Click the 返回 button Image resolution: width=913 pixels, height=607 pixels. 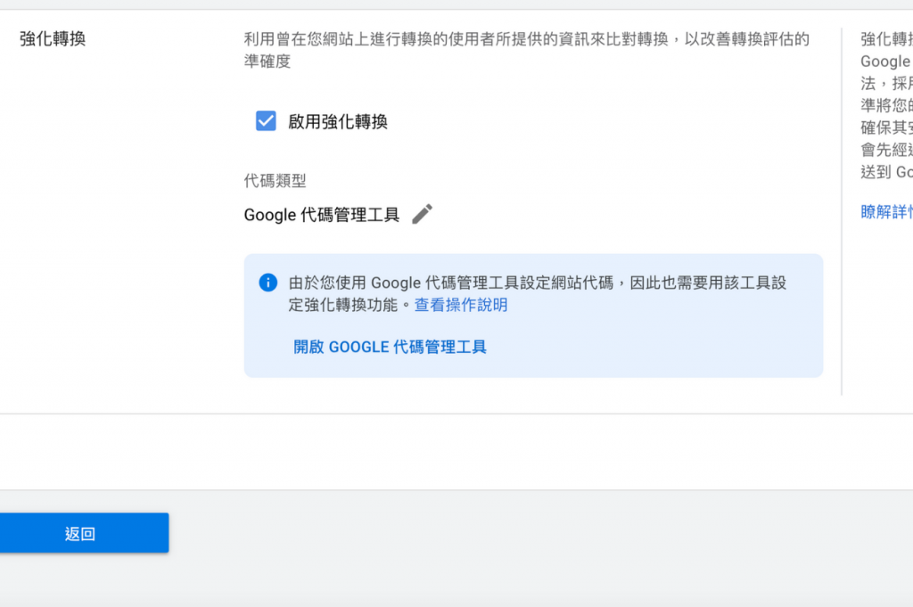(79, 533)
